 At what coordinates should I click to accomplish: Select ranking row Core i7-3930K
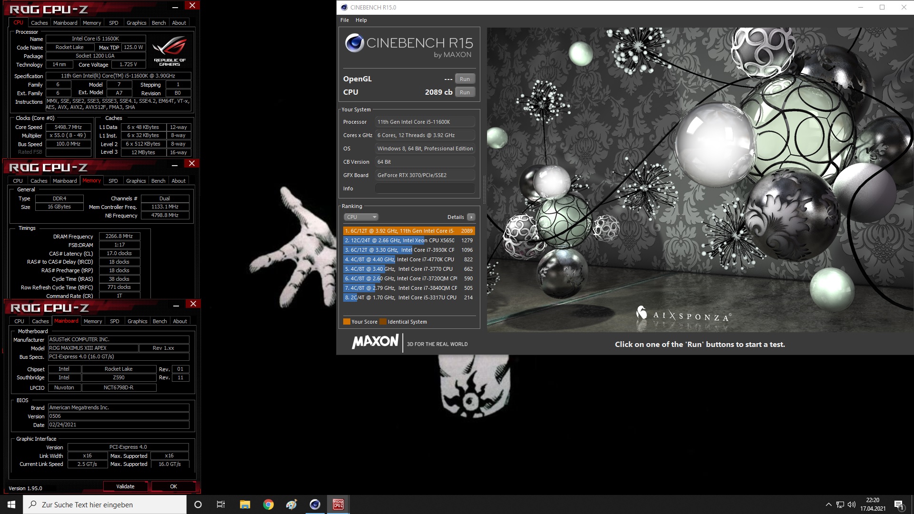coord(409,250)
